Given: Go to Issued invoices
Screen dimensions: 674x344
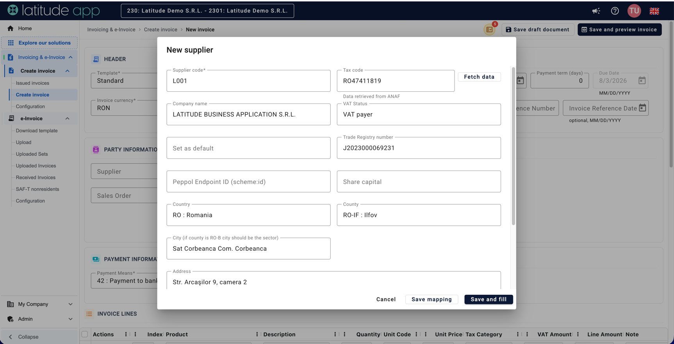Looking at the screenshot, I should click(x=32, y=83).
